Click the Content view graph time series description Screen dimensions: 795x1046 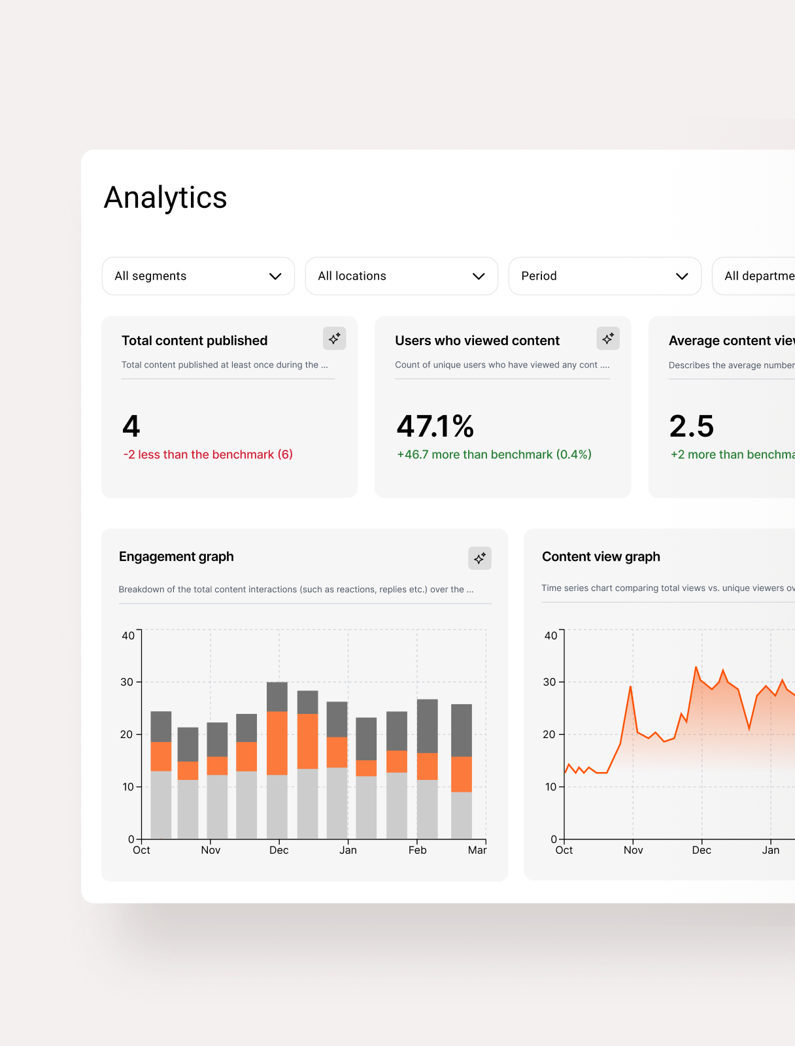[668, 588]
